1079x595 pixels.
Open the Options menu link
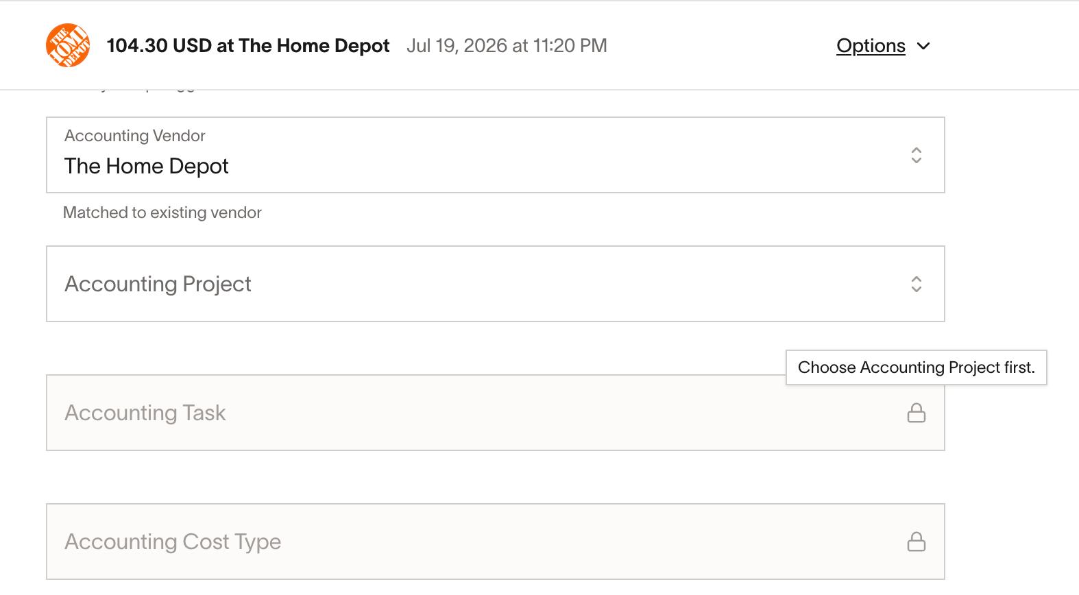pyautogui.click(x=871, y=46)
